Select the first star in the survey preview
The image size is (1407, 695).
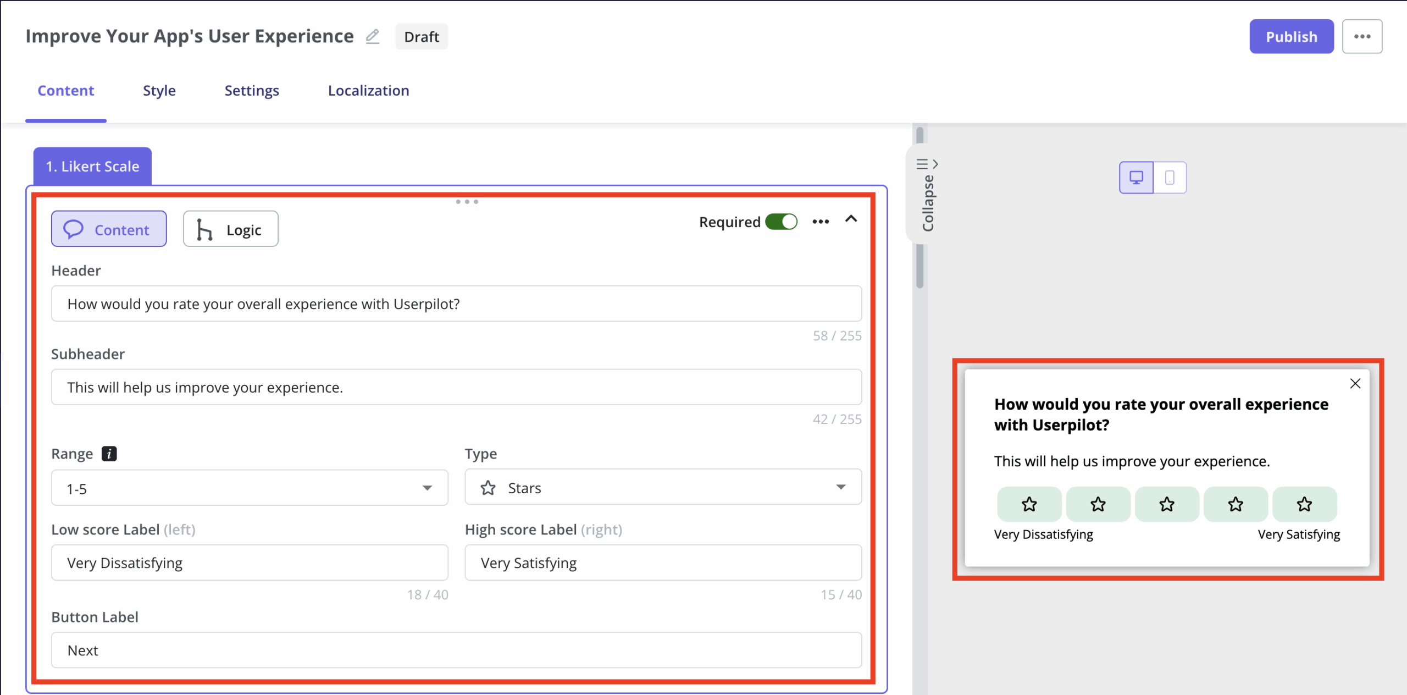coord(1028,504)
